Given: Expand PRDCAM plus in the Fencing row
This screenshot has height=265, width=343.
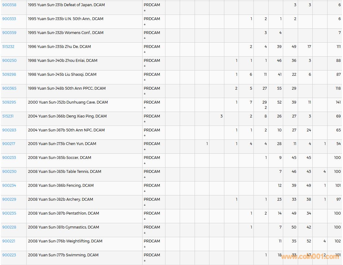Looking at the screenshot, I should 145,191.
